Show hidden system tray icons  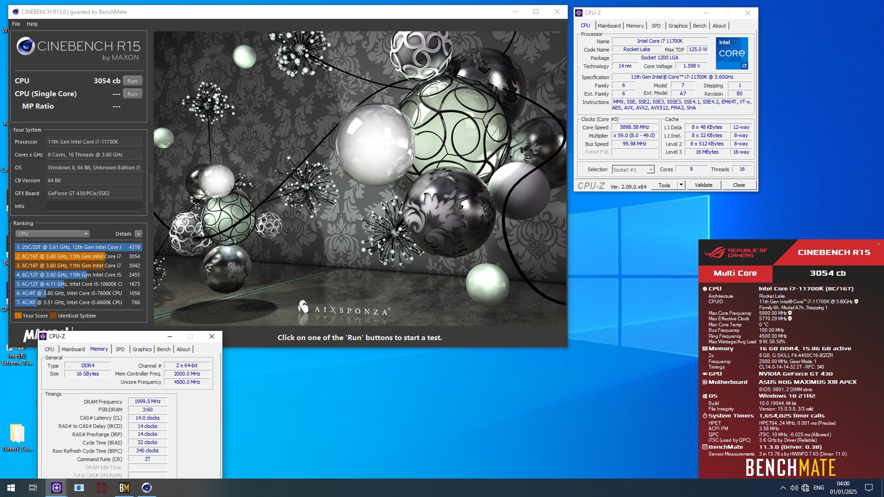[783, 488]
